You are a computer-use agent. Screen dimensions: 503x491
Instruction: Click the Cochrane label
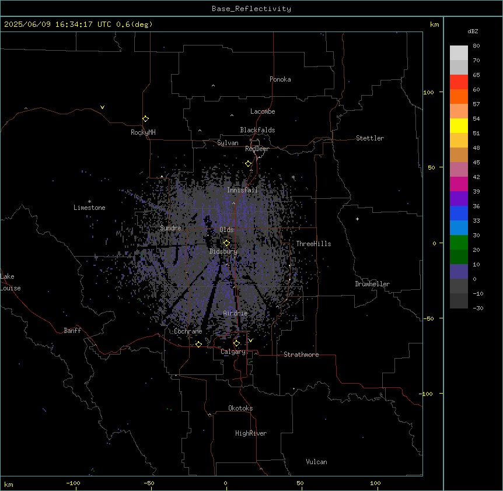pos(188,331)
